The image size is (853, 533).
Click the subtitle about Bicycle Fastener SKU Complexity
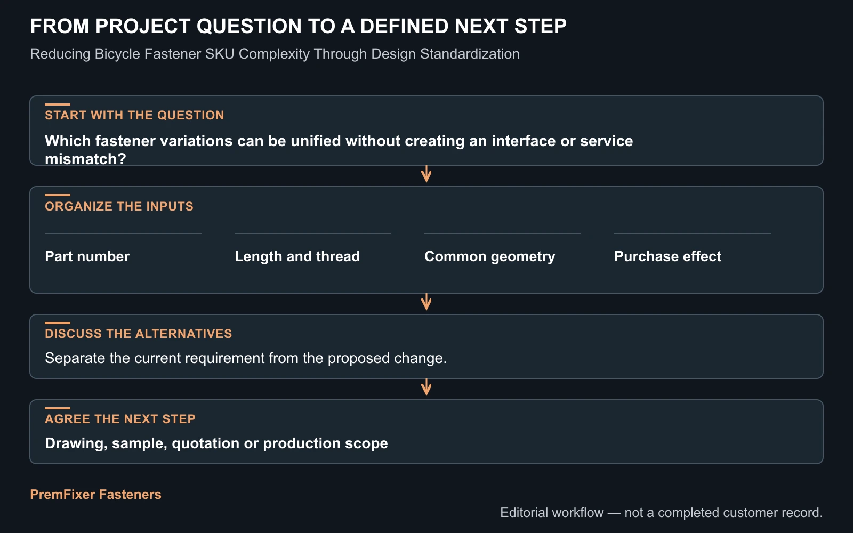pyautogui.click(x=275, y=54)
